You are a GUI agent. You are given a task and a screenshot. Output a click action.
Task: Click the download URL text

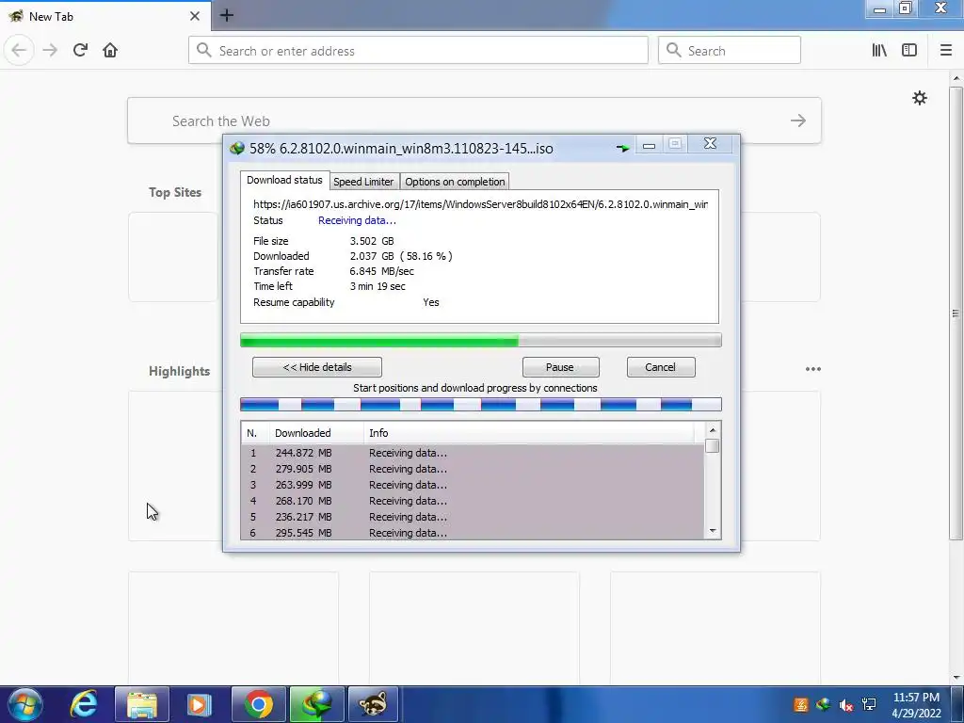(480, 204)
